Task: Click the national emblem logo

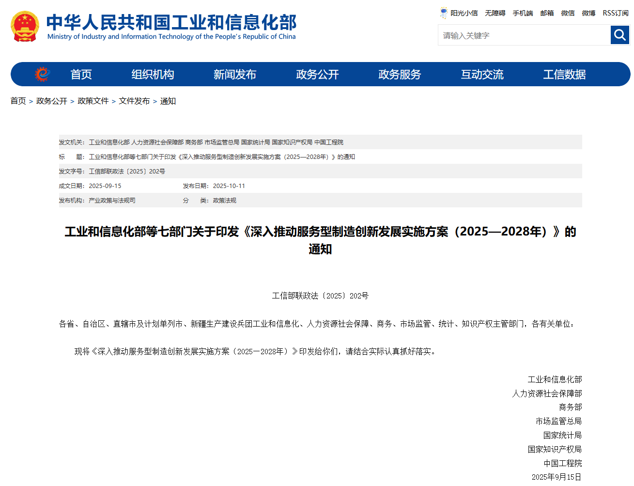Action: pyautogui.click(x=25, y=26)
